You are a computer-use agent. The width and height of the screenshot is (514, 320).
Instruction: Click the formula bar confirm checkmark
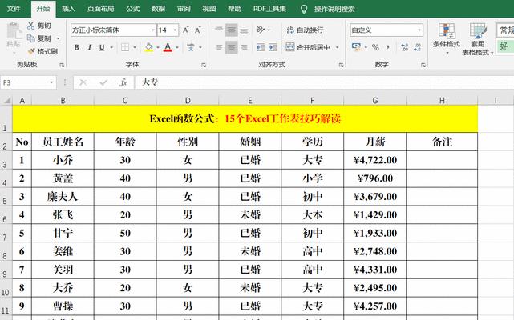click(103, 82)
